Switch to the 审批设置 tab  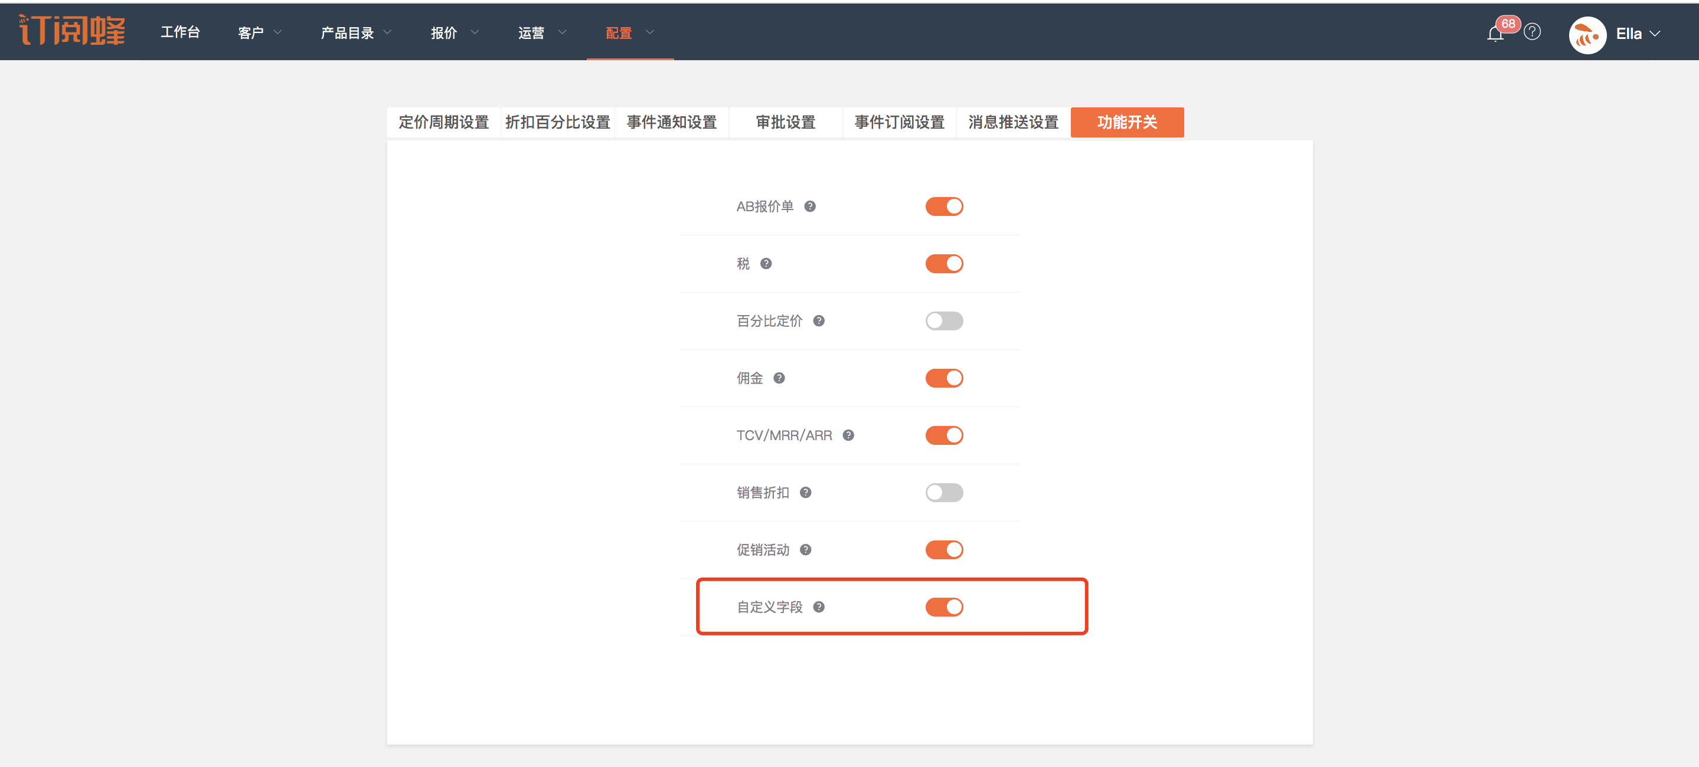coord(785,123)
